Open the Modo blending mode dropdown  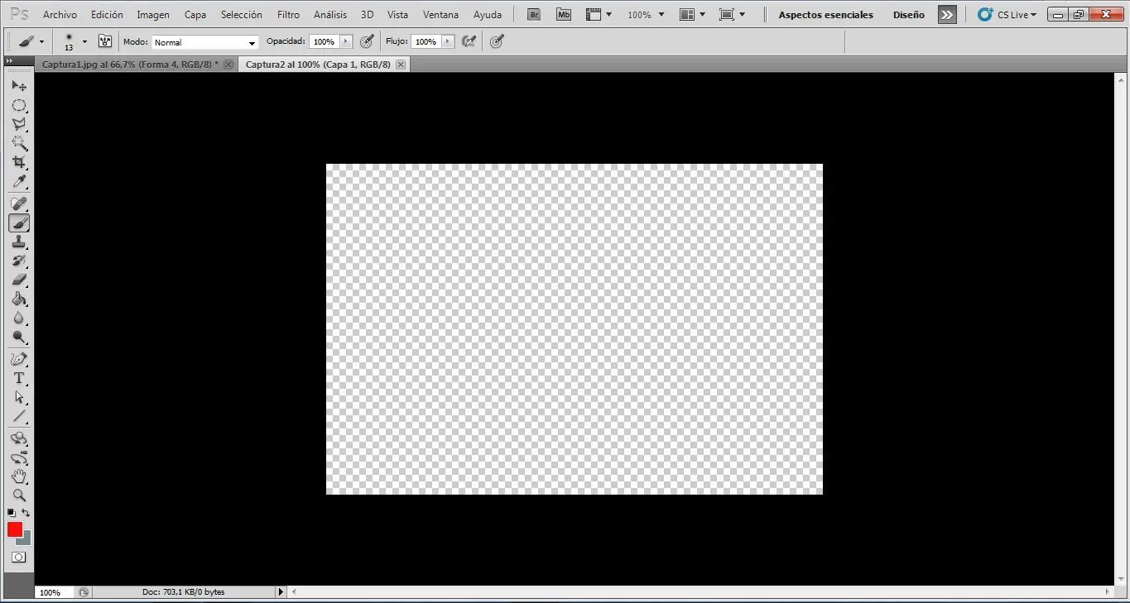pyautogui.click(x=205, y=42)
